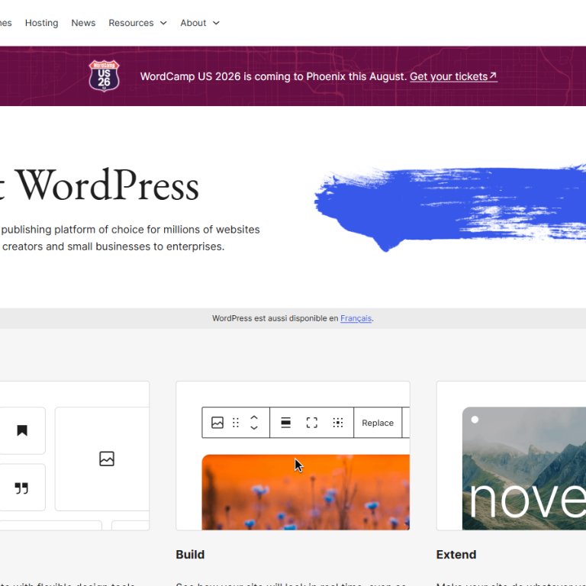Expand the Resources dropdown menu

tap(137, 23)
